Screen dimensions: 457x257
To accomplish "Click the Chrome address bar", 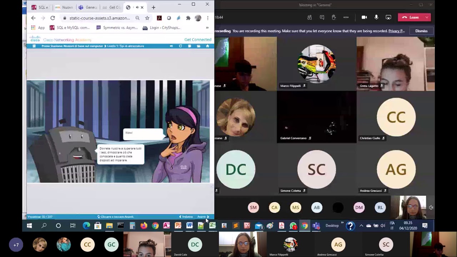I will (x=100, y=18).
